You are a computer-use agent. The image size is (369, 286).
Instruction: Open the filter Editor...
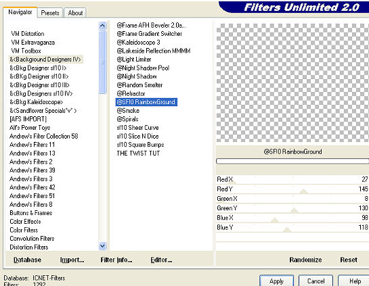(x=161, y=260)
